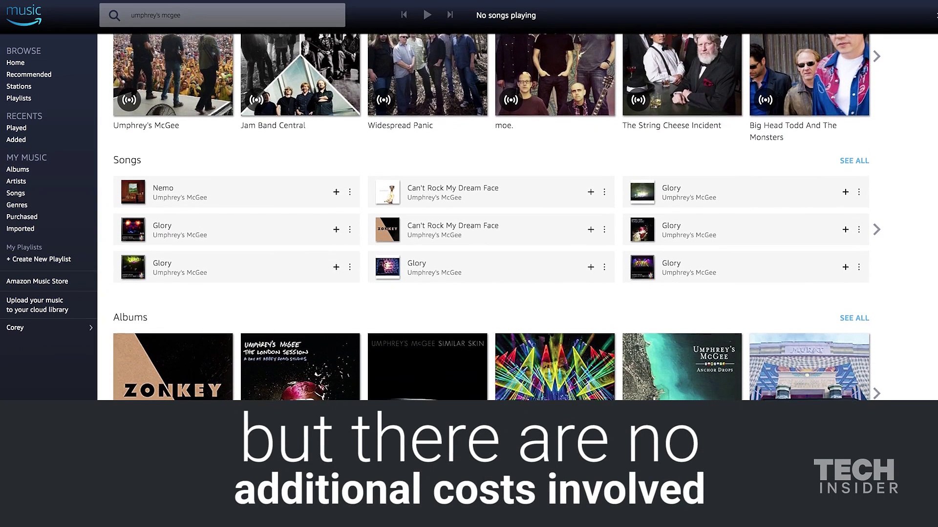Start Jam Band Central station via radio icon
This screenshot has height=527, width=938.
(256, 100)
